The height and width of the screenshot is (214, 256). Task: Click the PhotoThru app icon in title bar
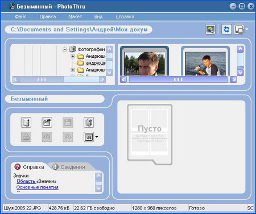tap(12, 6)
